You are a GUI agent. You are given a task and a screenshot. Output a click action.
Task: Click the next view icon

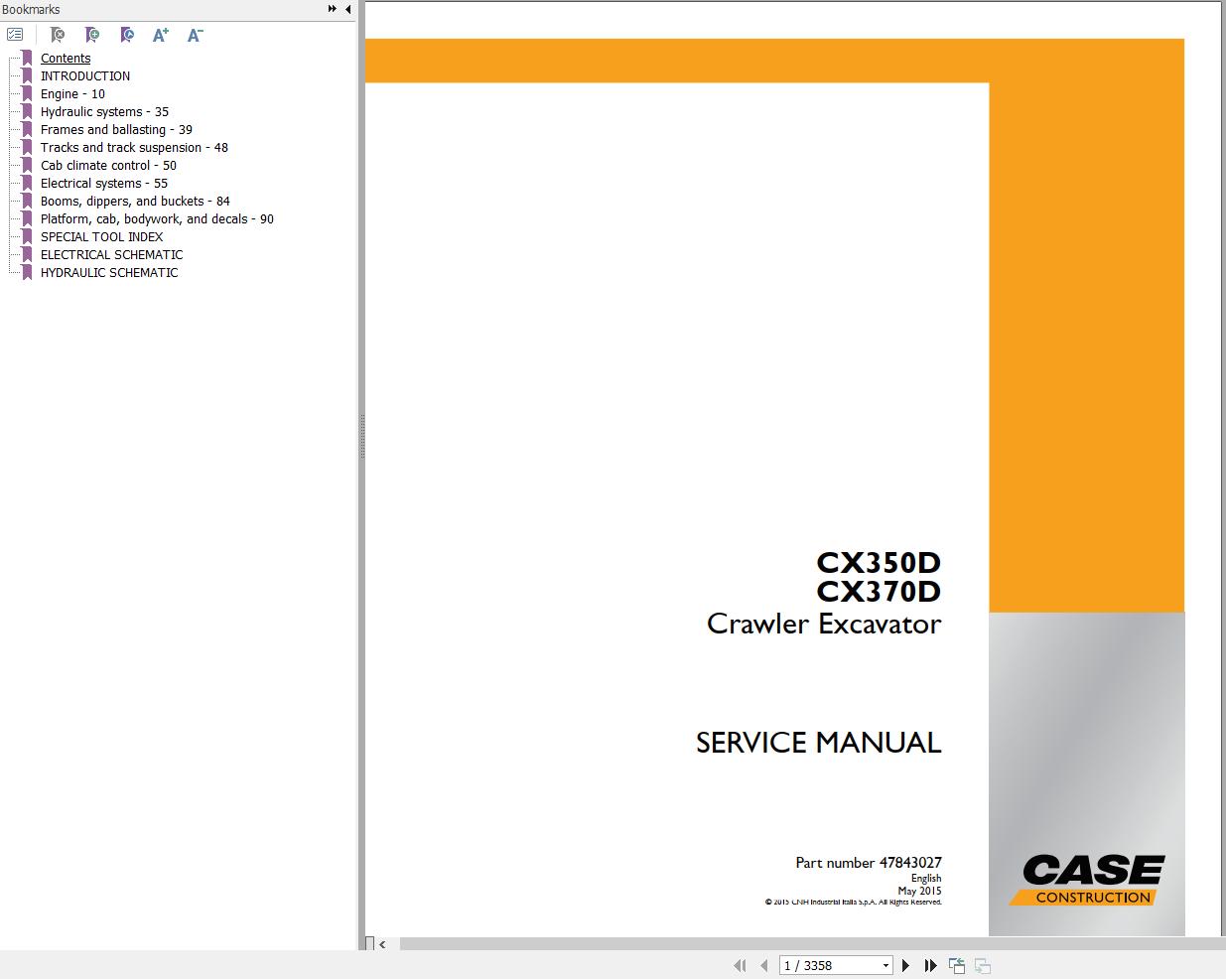coord(983,965)
